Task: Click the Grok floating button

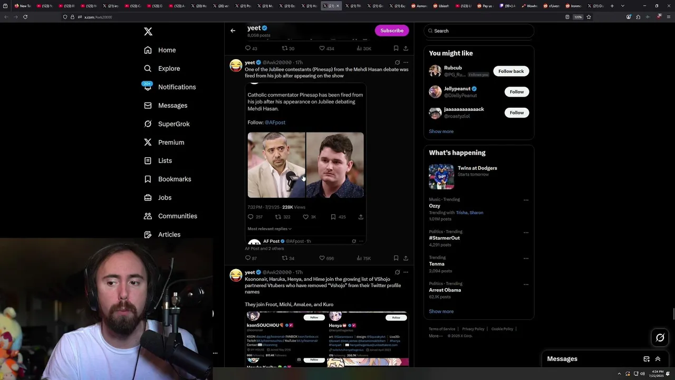Action: 660,338
